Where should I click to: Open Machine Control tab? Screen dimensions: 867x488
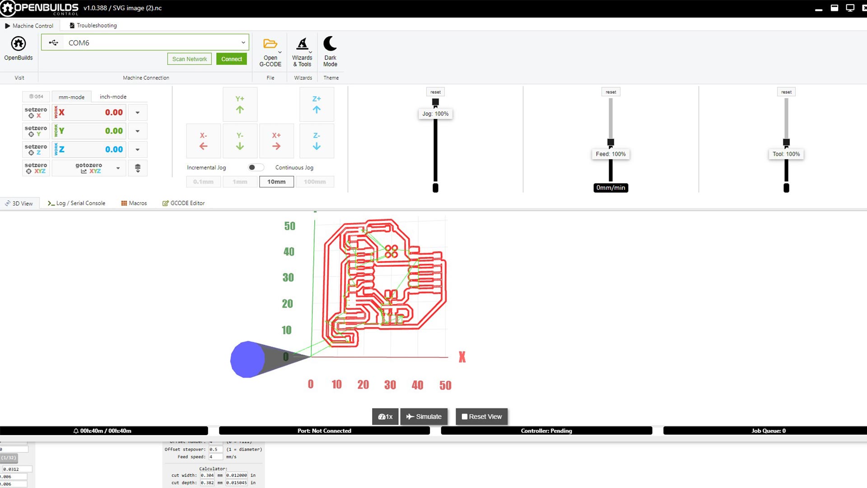pyautogui.click(x=29, y=26)
